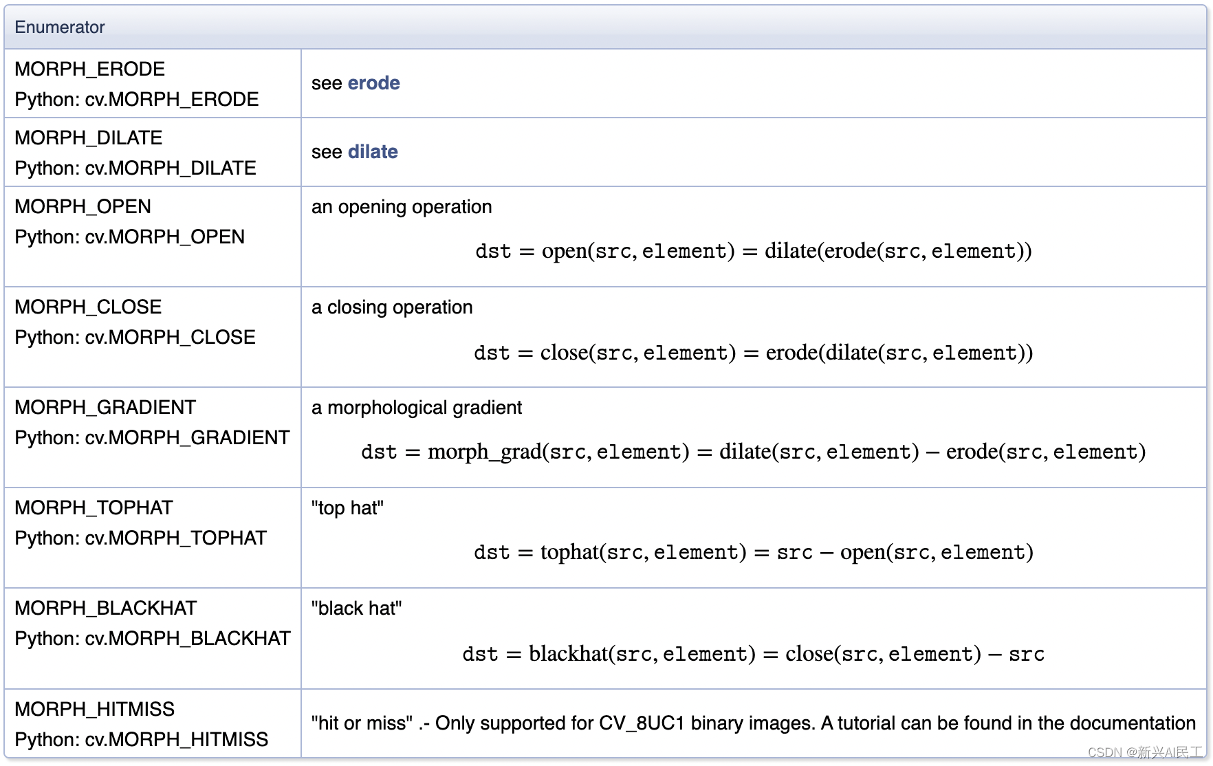Click the MORPH_HITMISS enumerator name

click(94, 709)
